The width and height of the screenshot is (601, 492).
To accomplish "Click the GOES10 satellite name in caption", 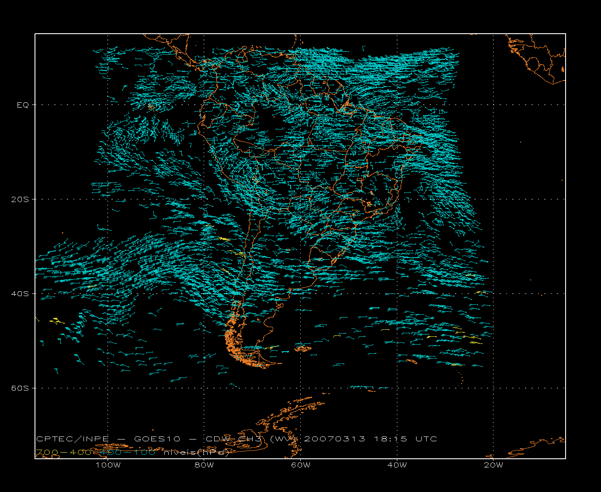I will coord(158,439).
